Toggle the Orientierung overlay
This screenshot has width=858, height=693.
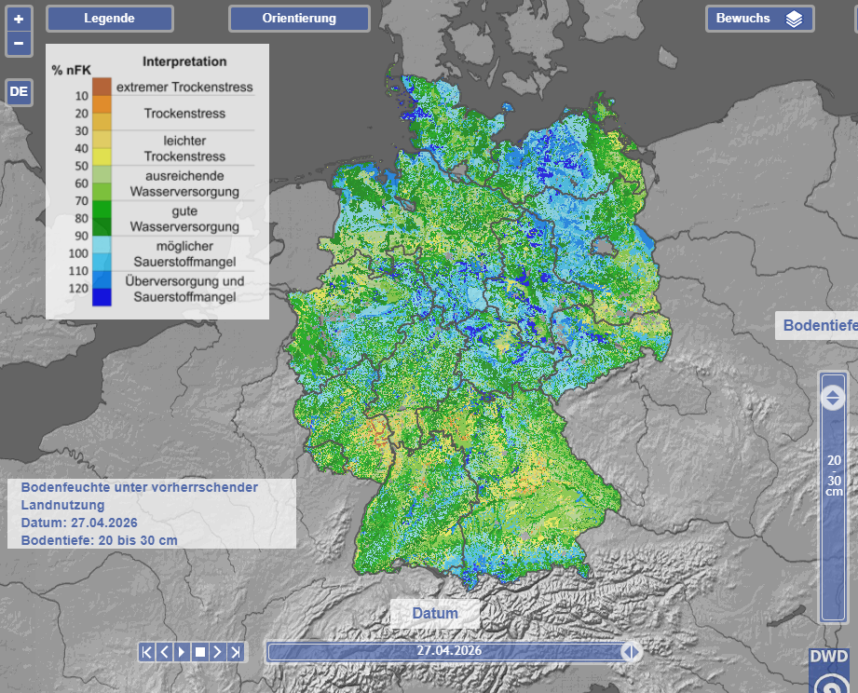click(x=299, y=19)
